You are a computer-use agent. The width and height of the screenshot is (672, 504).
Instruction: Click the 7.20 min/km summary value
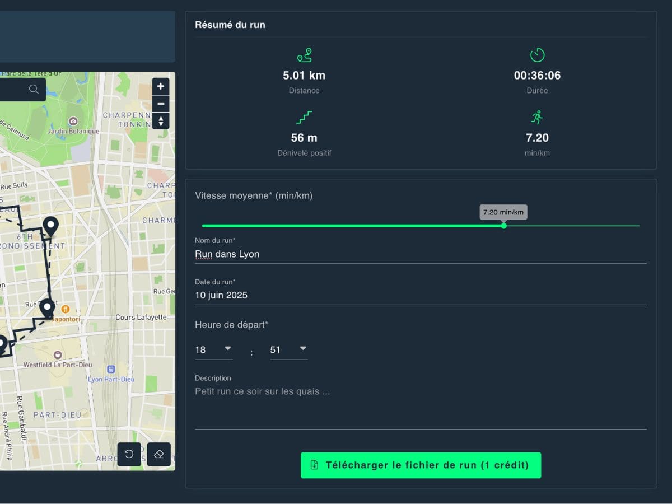coord(537,138)
